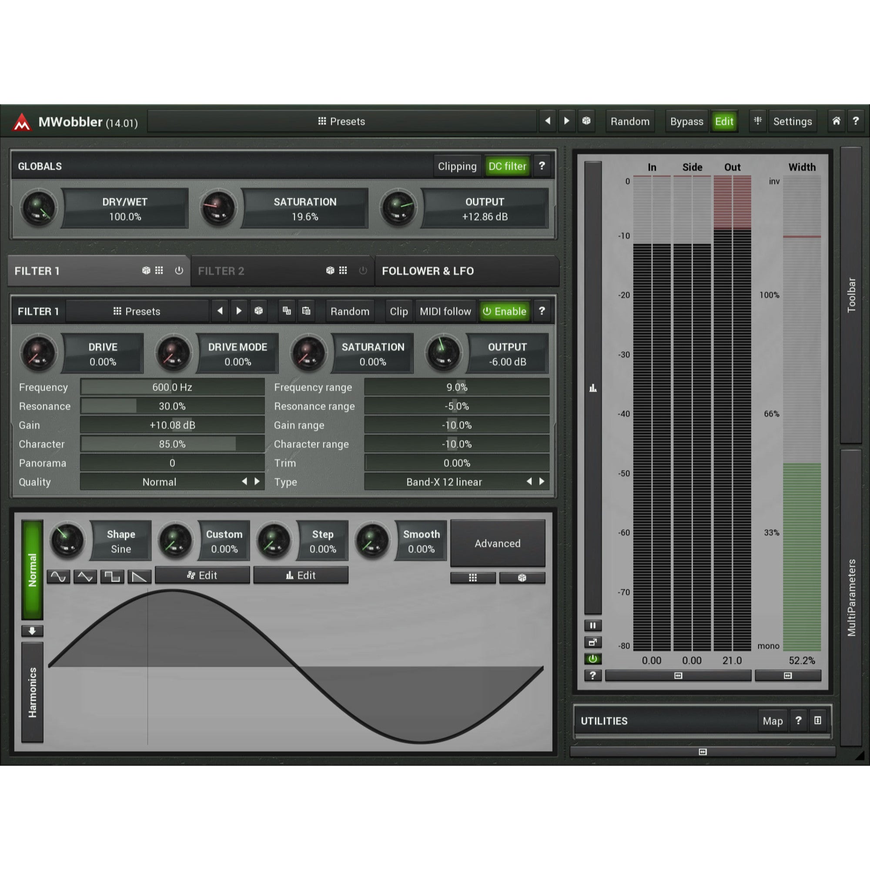This screenshot has height=870, width=870.
Task: Click the Resonance slider bar
Action: click(x=172, y=406)
